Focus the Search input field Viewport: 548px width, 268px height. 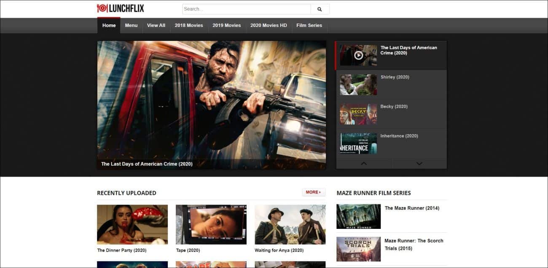[247, 9]
